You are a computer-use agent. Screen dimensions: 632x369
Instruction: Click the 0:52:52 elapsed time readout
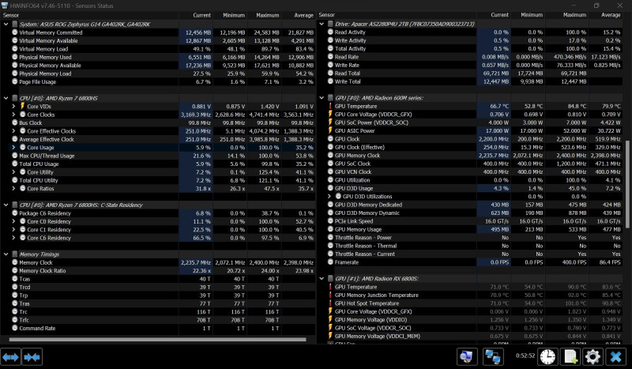coord(525,356)
